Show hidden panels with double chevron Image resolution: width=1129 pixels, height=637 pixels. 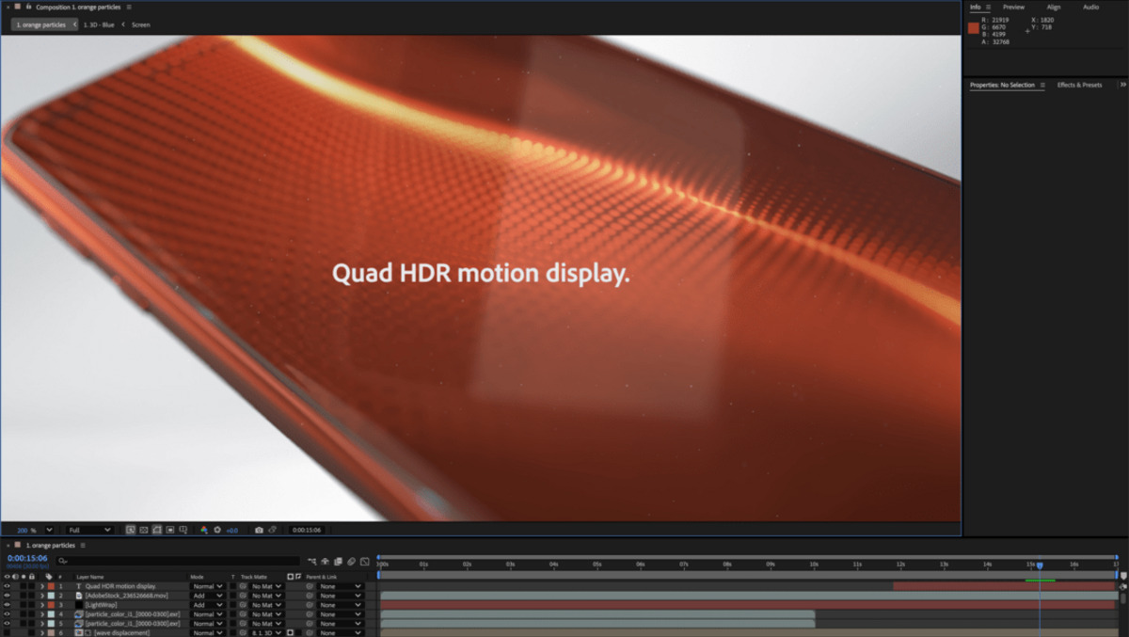(1122, 85)
